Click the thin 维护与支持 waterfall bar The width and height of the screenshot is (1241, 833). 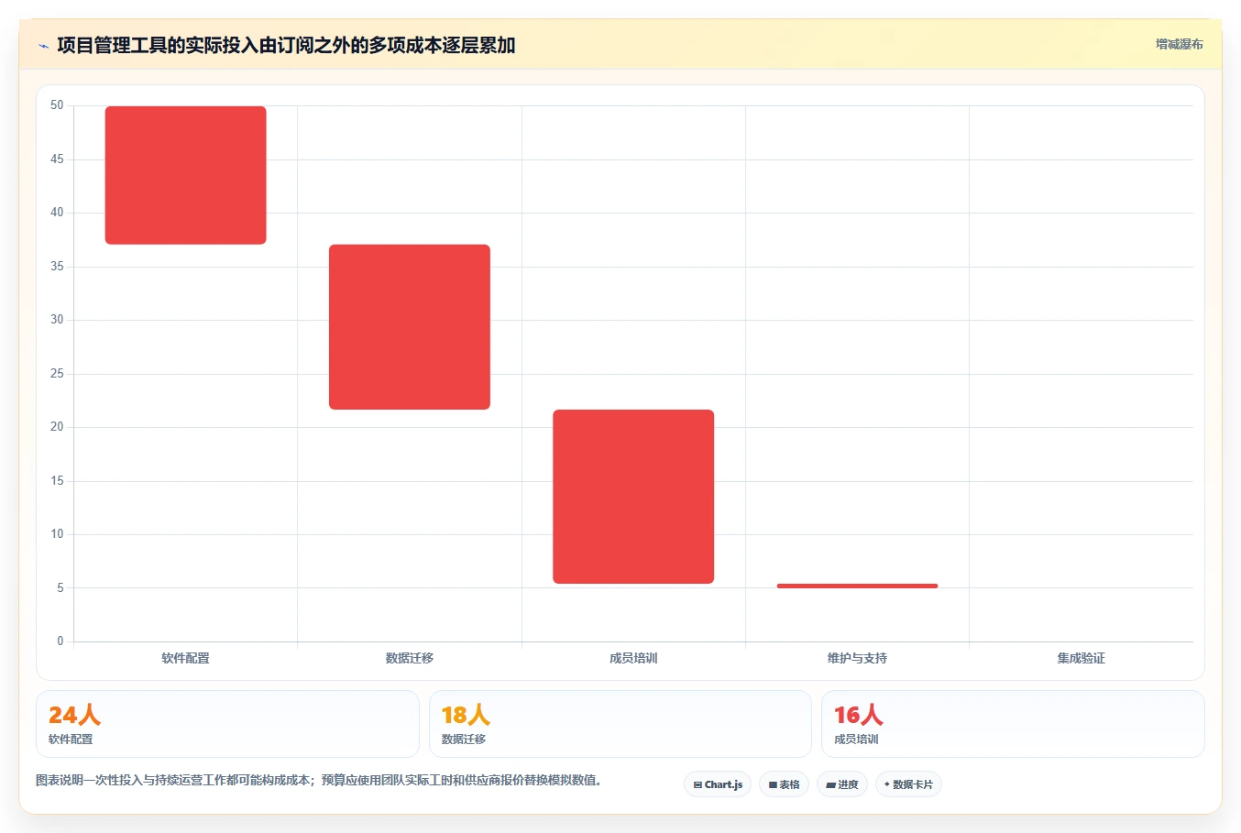(857, 586)
